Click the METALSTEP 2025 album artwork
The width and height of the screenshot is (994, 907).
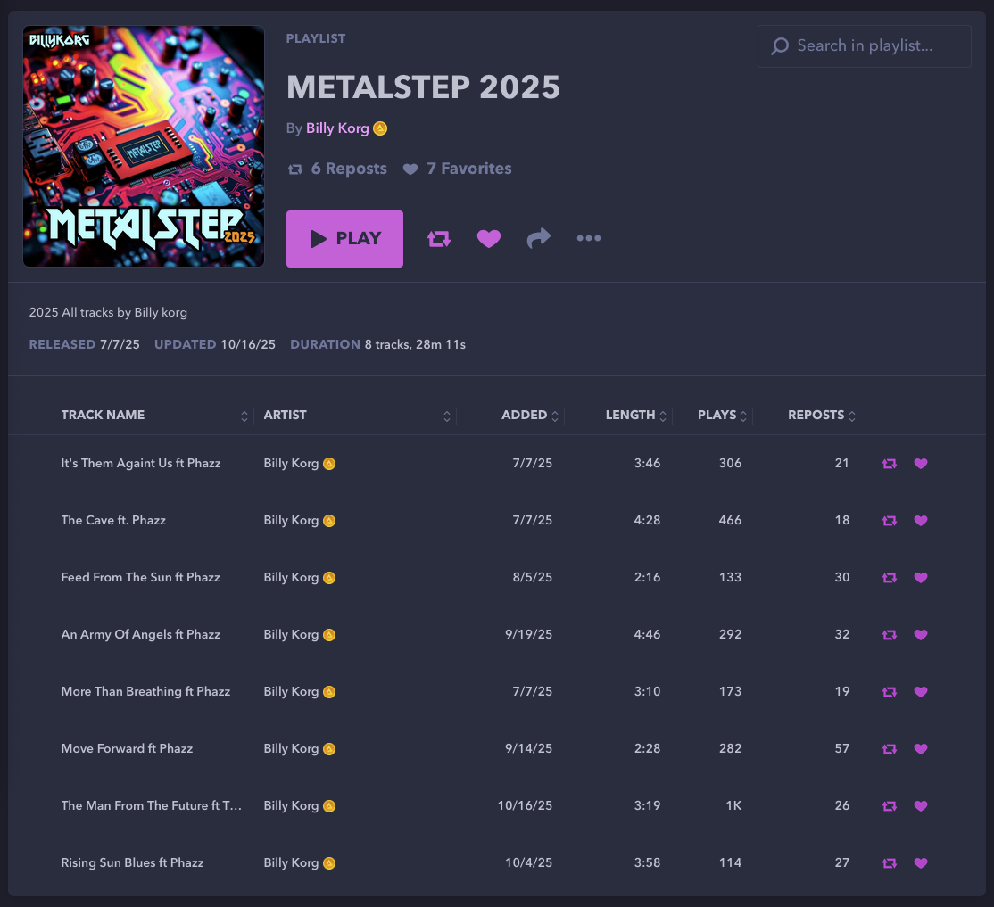tap(144, 146)
